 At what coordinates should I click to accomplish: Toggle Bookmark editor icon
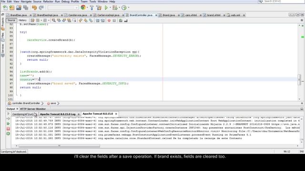point(91,20)
